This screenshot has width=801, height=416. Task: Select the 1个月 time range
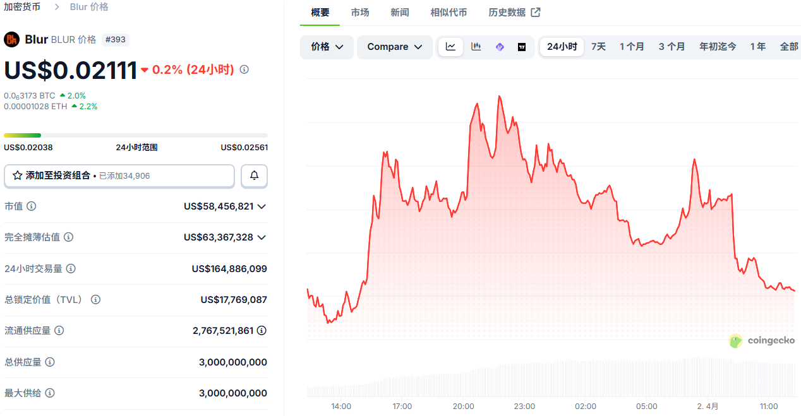632,47
